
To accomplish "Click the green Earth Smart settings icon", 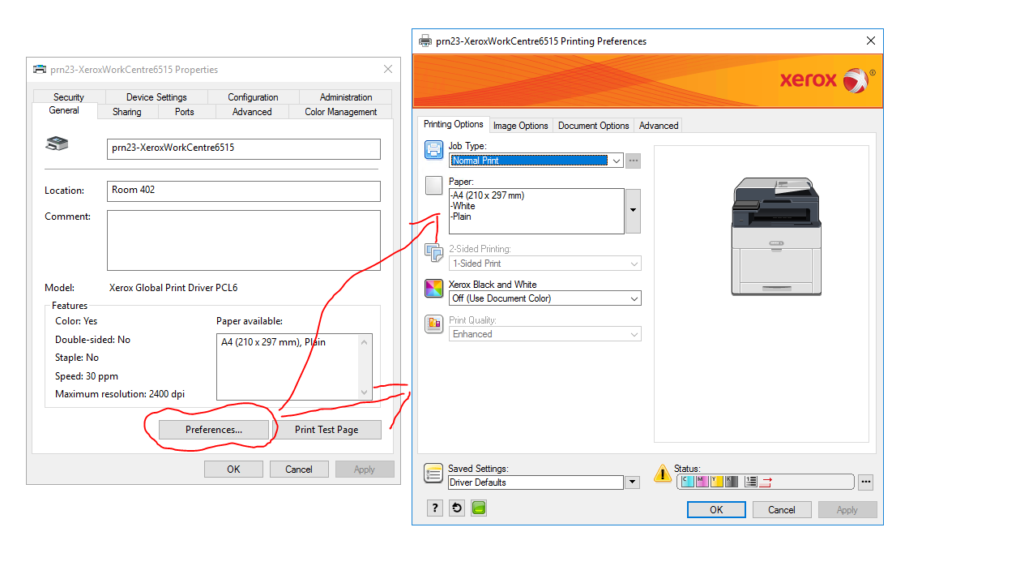I will pos(478,508).
